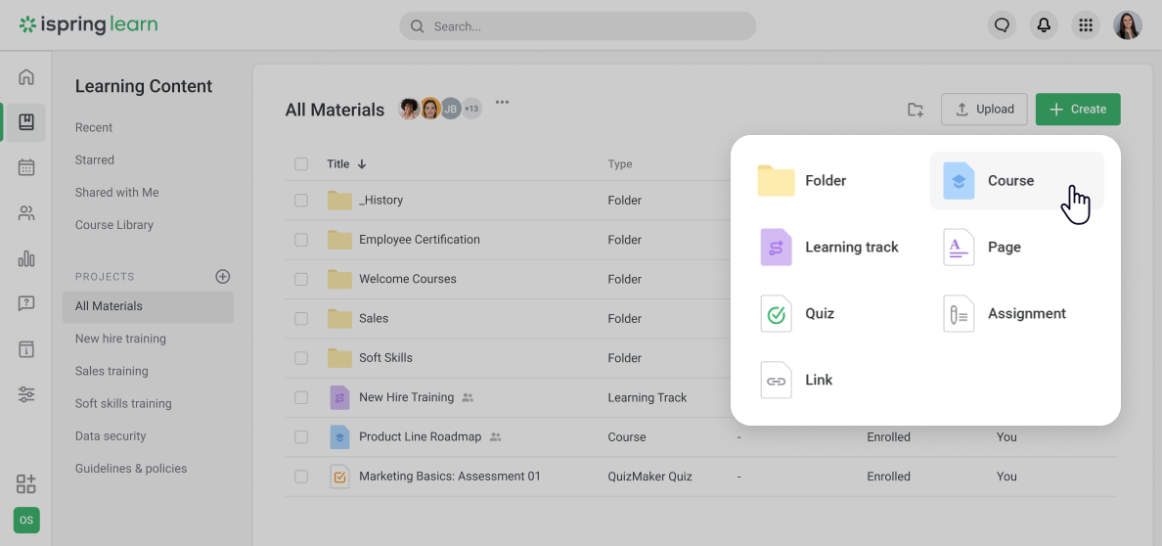Click the notifications bell icon
Screen dimensions: 1162x546
1044,25
